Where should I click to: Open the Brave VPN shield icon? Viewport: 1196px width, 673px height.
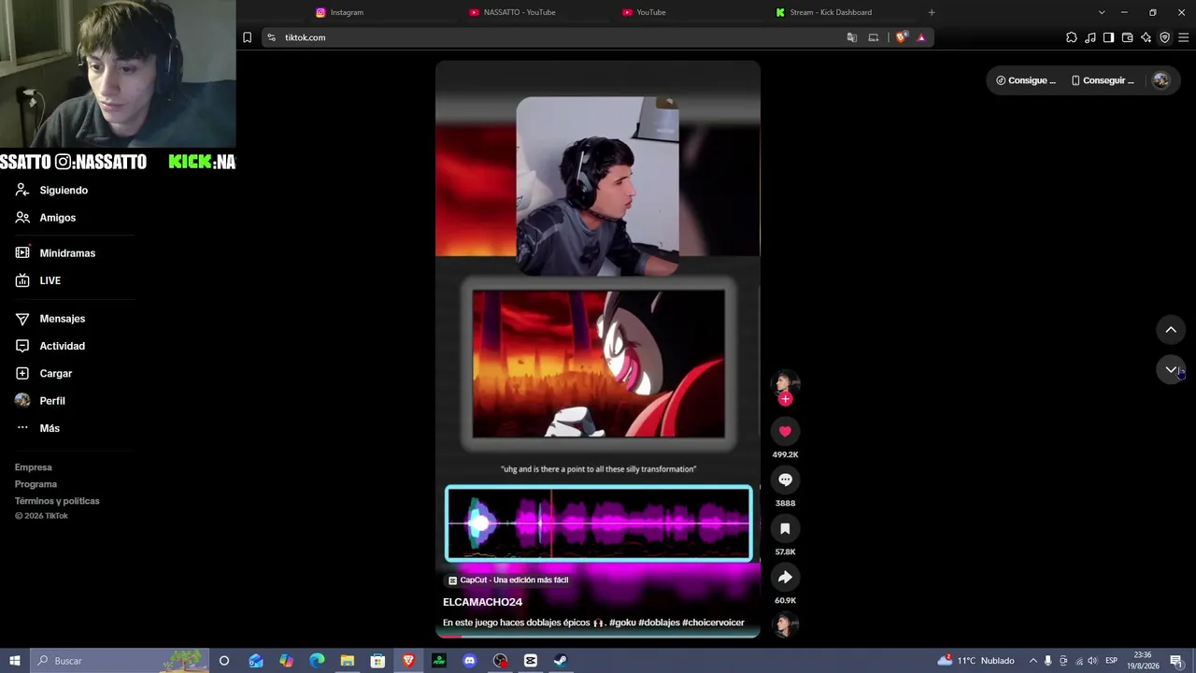(x=1165, y=37)
